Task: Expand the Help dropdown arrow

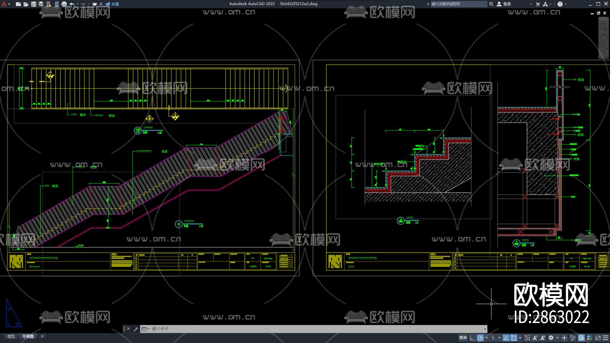Action: [x=566, y=4]
